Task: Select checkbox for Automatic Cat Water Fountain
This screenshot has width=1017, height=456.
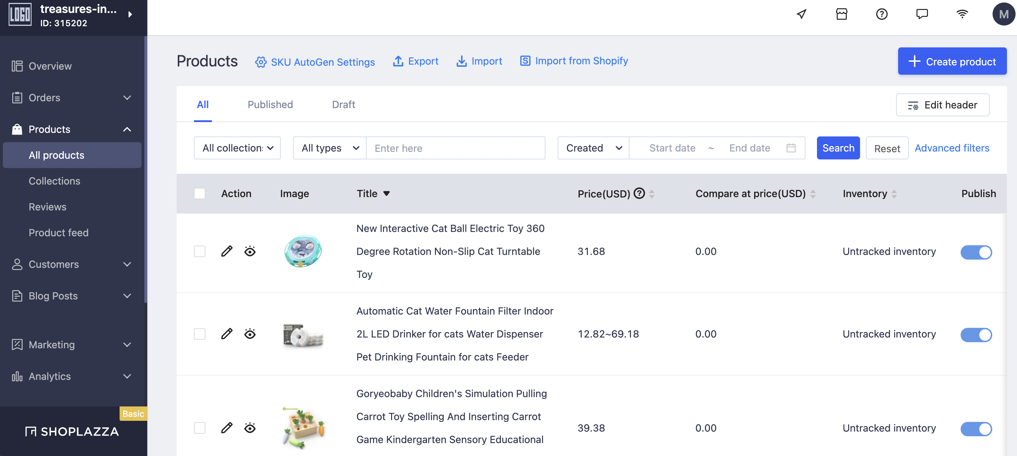Action: point(199,334)
